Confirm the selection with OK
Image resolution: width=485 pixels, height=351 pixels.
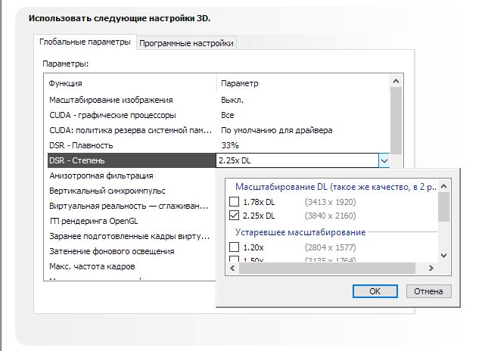374,290
